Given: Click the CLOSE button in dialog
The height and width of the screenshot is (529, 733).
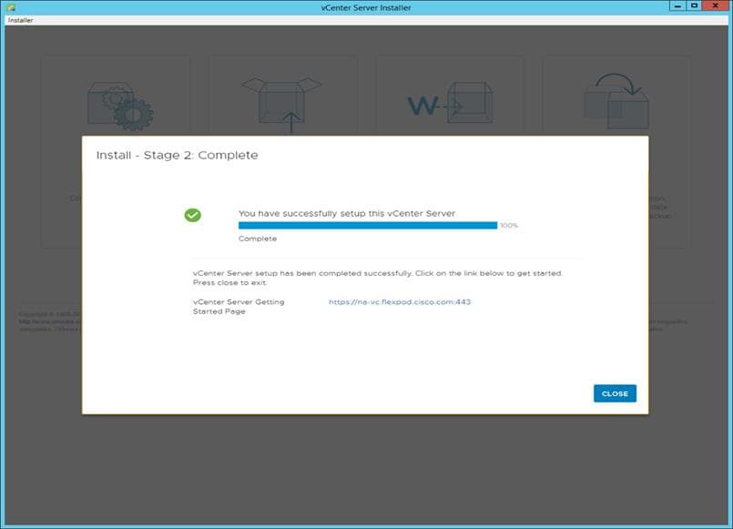Looking at the screenshot, I should [x=615, y=393].
